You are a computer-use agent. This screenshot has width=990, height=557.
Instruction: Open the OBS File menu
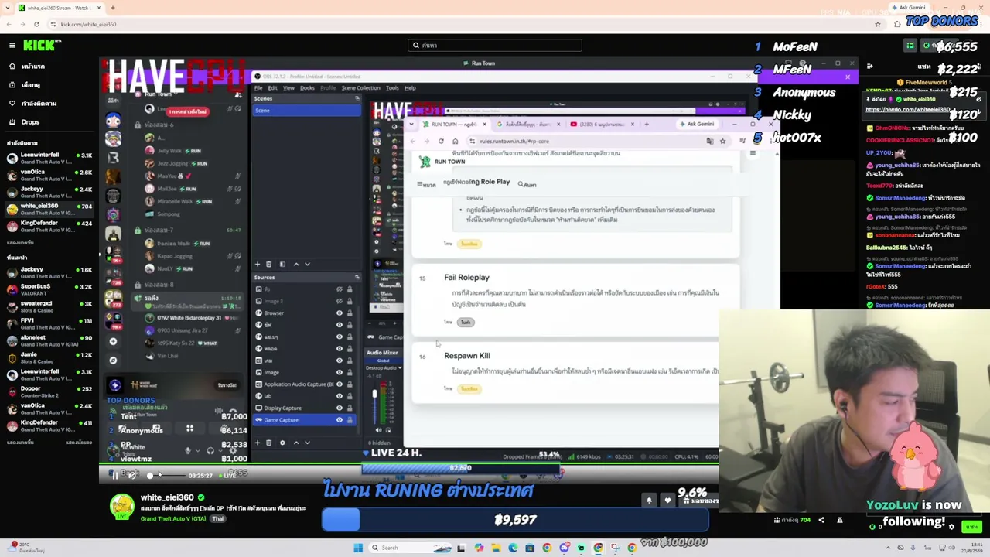[x=258, y=87]
